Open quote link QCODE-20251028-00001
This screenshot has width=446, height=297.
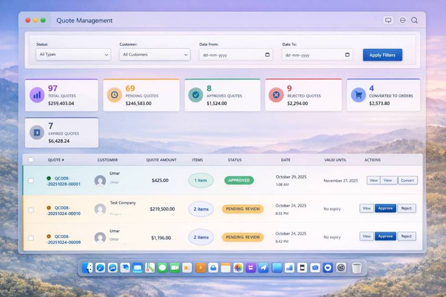point(63,181)
